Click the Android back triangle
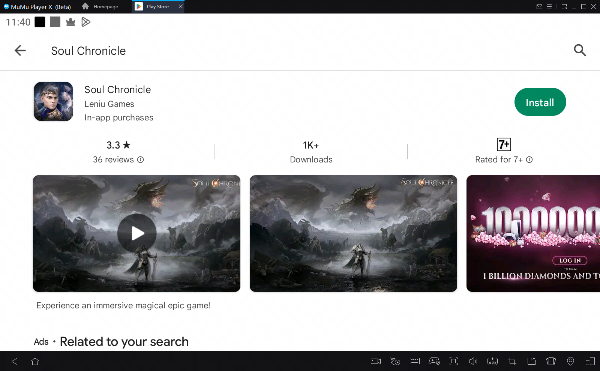Viewport: 600px width, 371px height. [15, 361]
